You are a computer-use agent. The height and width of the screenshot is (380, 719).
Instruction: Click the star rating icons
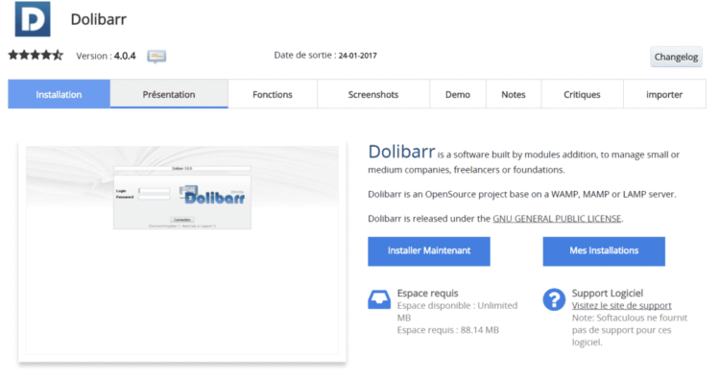(x=36, y=56)
